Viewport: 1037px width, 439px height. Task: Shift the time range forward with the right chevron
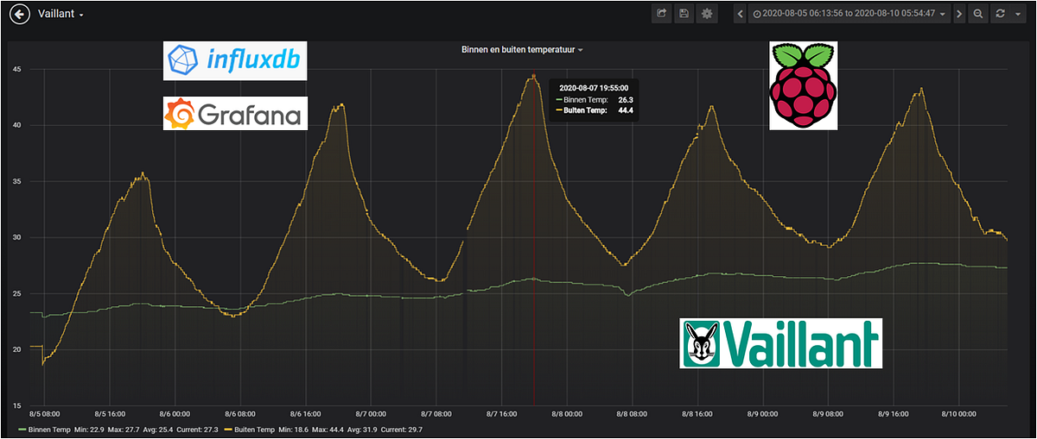click(x=959, y=14)
